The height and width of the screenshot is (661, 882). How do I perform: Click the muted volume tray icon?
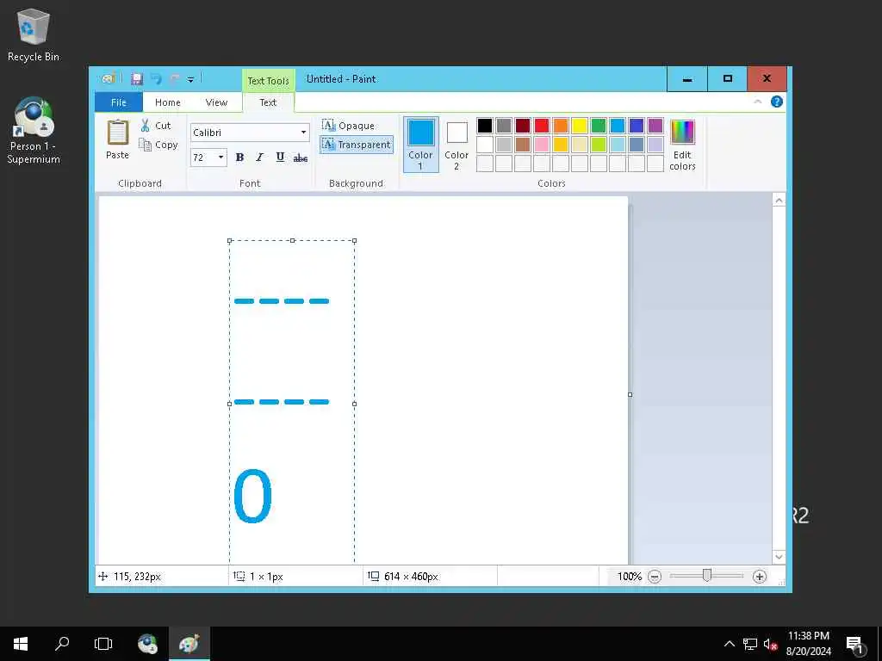(x=770, y=644)
